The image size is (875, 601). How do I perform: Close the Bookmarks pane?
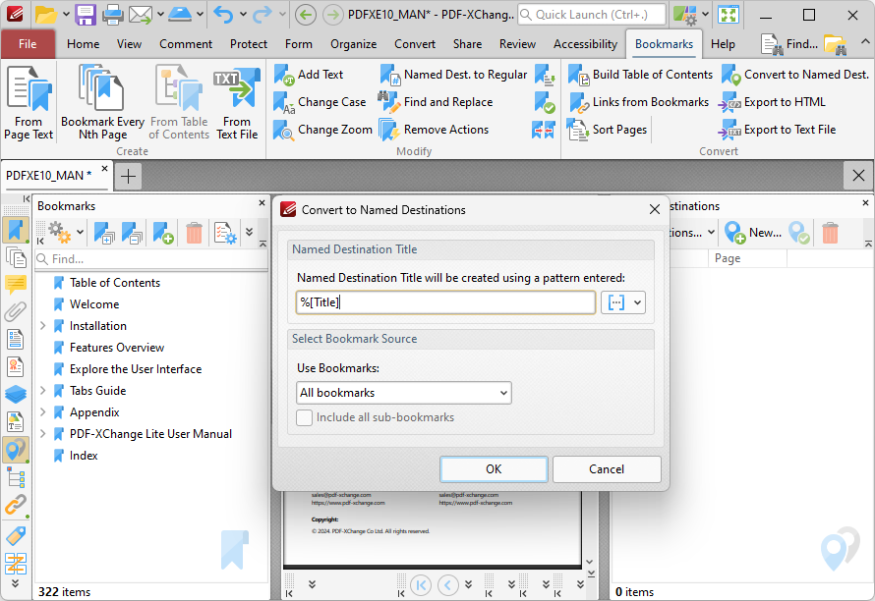click(262, 203)
